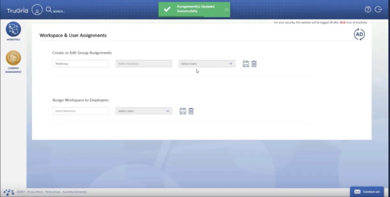Viewport: 390px width, 197px height.
Task: Open the Terms of use link
Action: 52,192
